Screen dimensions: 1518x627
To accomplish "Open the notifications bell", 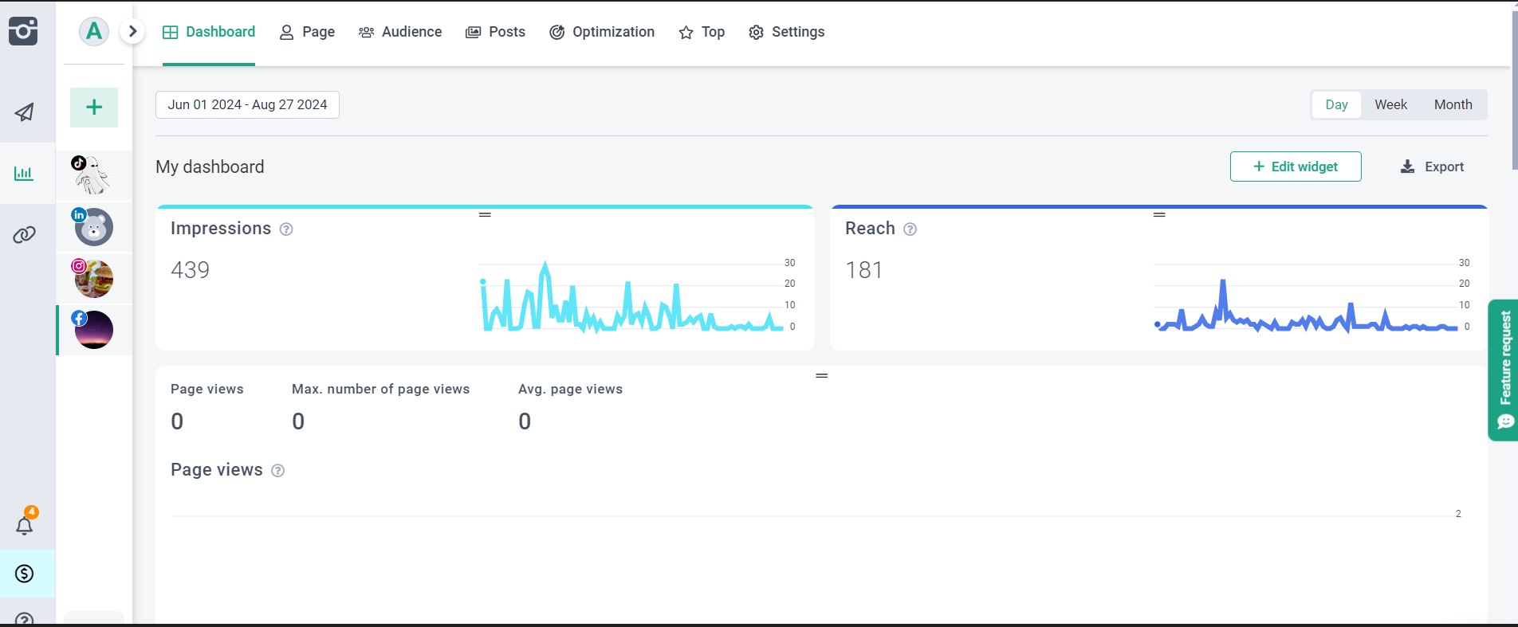I will coord(25,525).
